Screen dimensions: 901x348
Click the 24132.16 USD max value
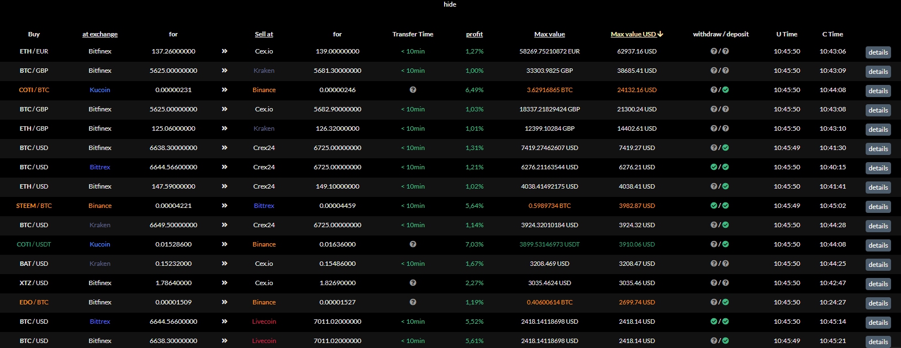tap(637, 90)
